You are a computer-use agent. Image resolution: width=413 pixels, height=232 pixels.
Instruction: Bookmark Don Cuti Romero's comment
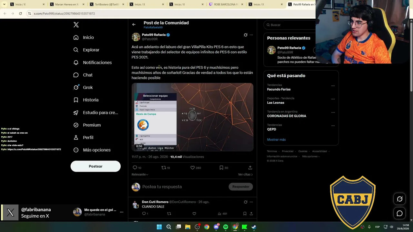coord(245,214)
